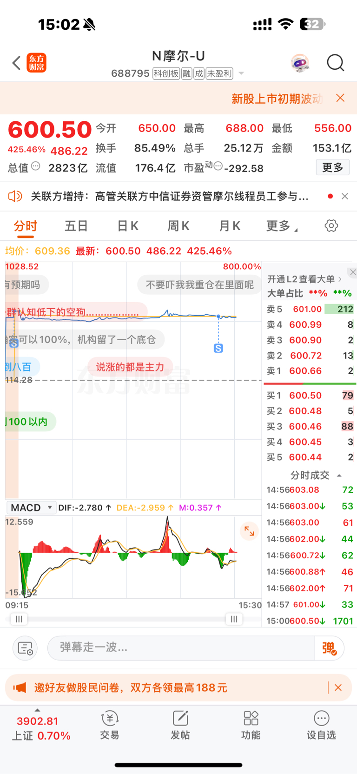Switch to 月K tab

(230, 226)
